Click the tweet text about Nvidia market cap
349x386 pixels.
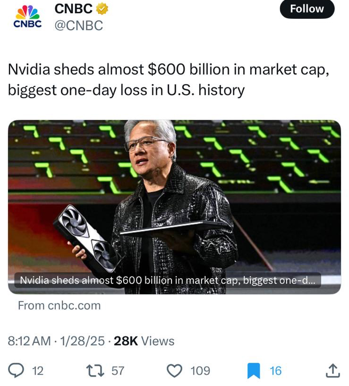168,79
